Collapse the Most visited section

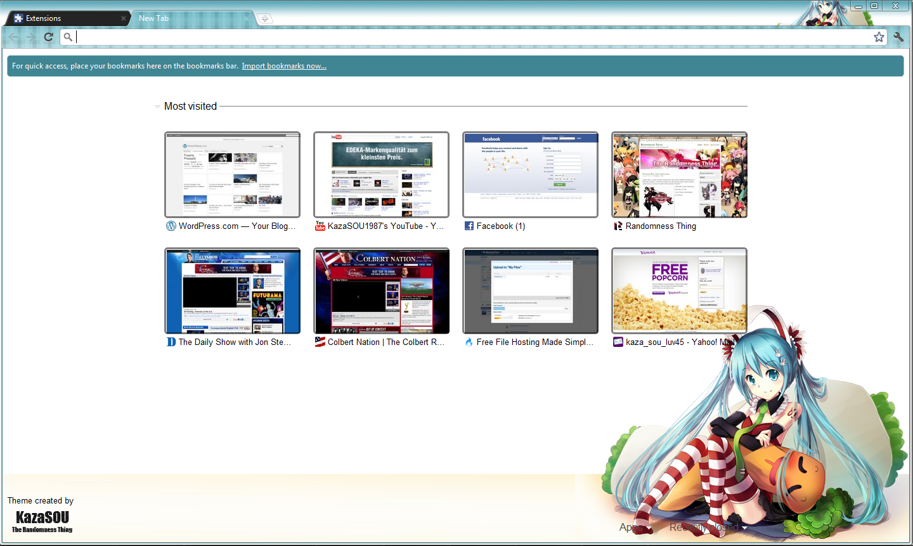tap(157, 107)
